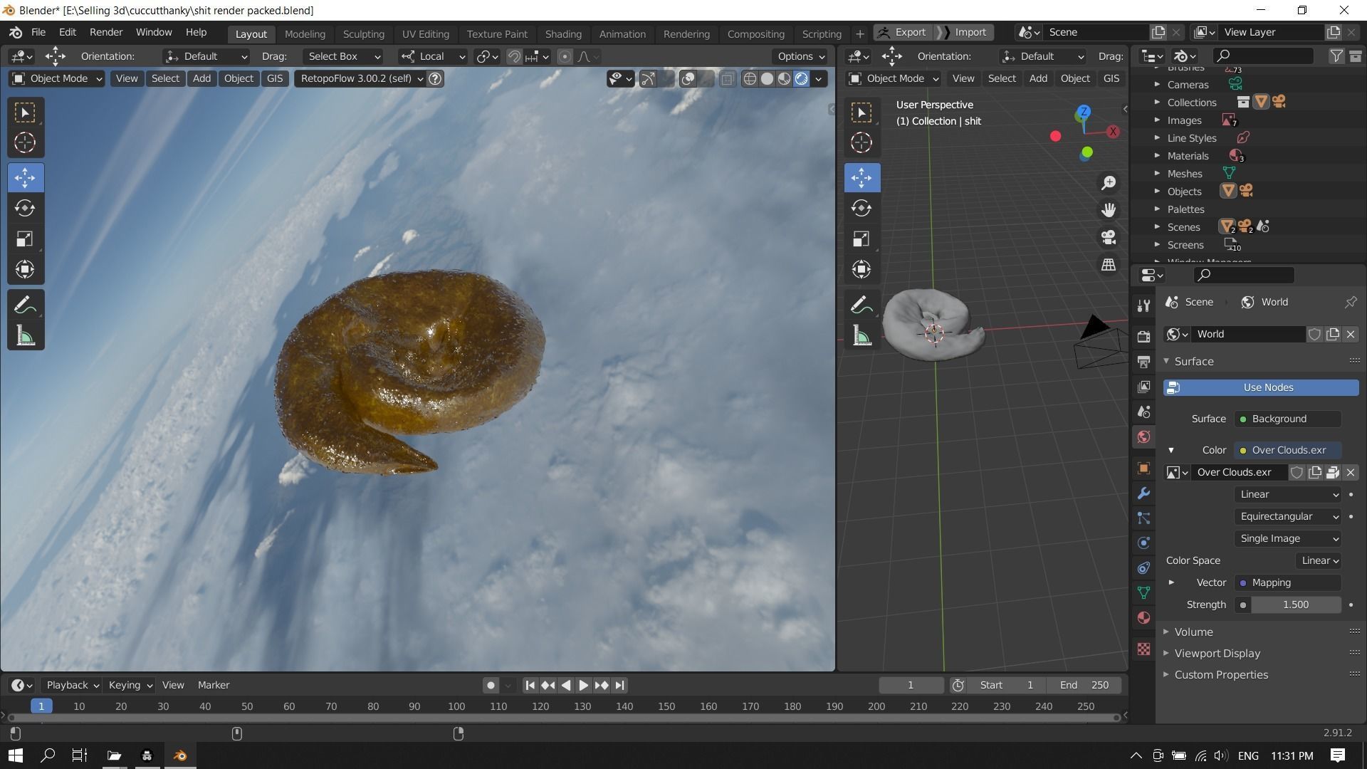Click RetopoFlow help question mark icon
This screenshot has height=769, width=1367.
click(436, 78)
